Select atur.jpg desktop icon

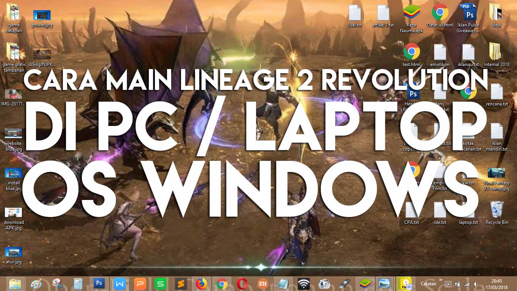[14, 255]
